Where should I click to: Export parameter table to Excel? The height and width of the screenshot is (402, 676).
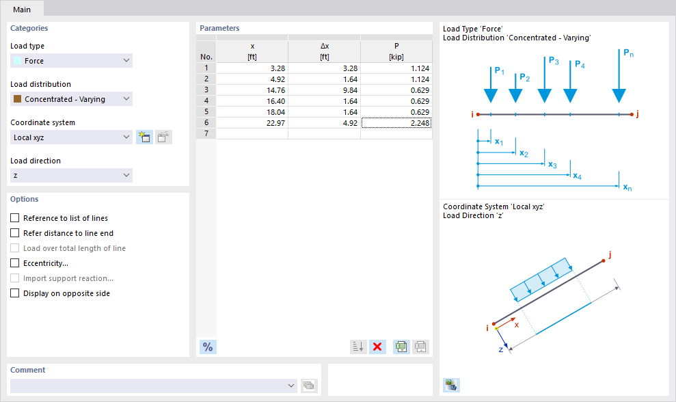[x=420, y=347]
